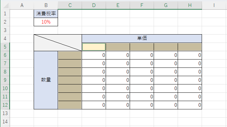Screen dimensions: 227x127
Task: Click the red 10% tax rate cell
Action: [x=46, y=22]
